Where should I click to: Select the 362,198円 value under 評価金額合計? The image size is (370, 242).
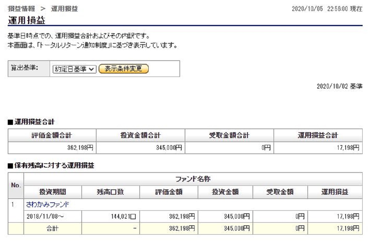pyautogui.click(x=80, y=148)
